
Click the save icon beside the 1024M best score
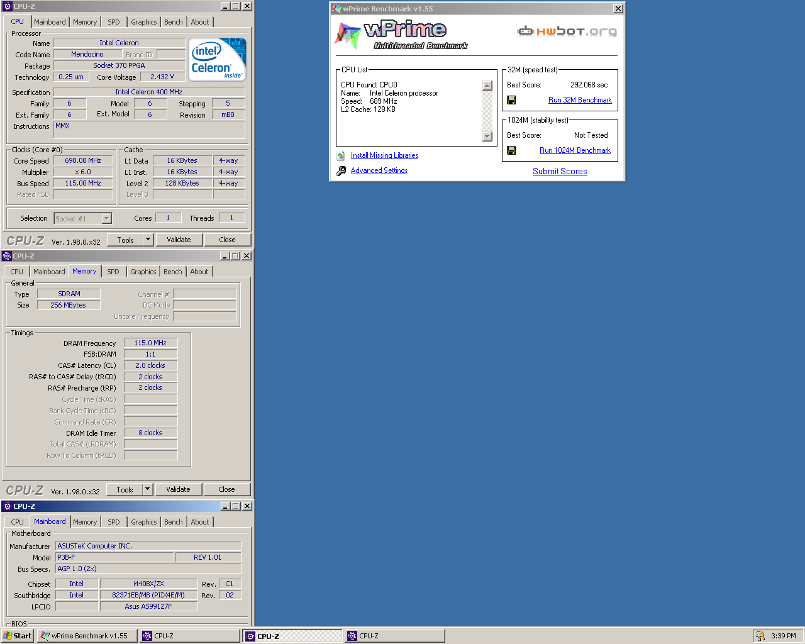[511, 150]
